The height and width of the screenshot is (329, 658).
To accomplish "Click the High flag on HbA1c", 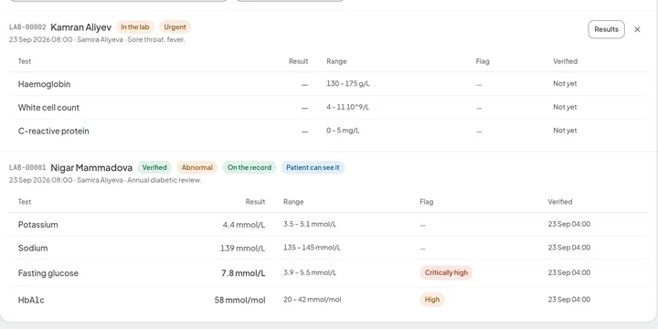I will tap(431, 300).
